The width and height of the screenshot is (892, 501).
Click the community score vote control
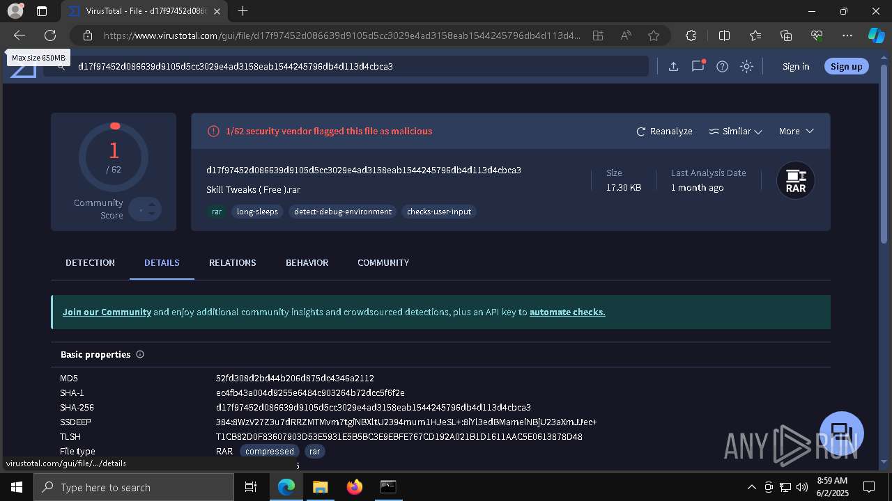(145, 209)
